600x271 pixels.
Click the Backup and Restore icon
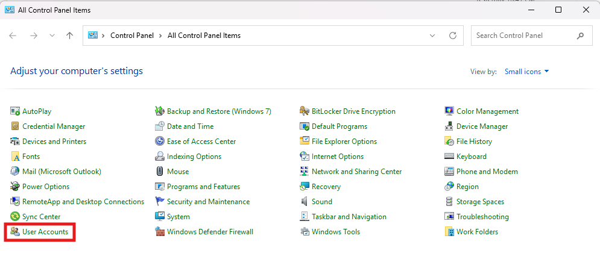coord(160,111)
